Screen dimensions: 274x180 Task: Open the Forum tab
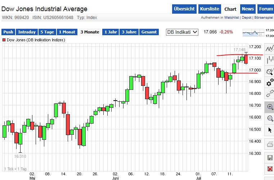pyautogui.click(x=266, y=9)
